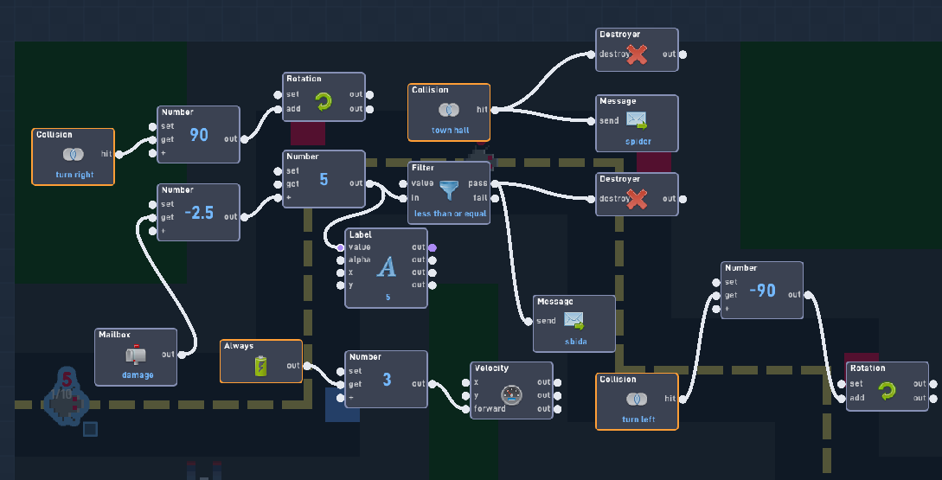This screenshot has height=480, width=942.
Task: Click the 'out' port of Number -2.5
Action: [245, 217]
